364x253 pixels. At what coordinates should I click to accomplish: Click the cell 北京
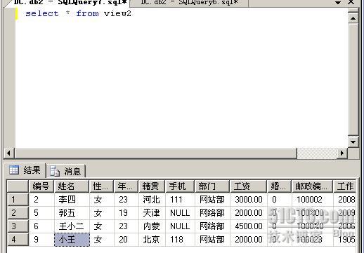click(x=152, y=240)
